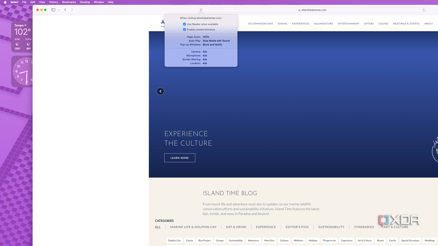The height and width of the screenshot is (246, 438).
Task: Open the AQUAVENTURE nav link
Action: (x=324, y=24)
